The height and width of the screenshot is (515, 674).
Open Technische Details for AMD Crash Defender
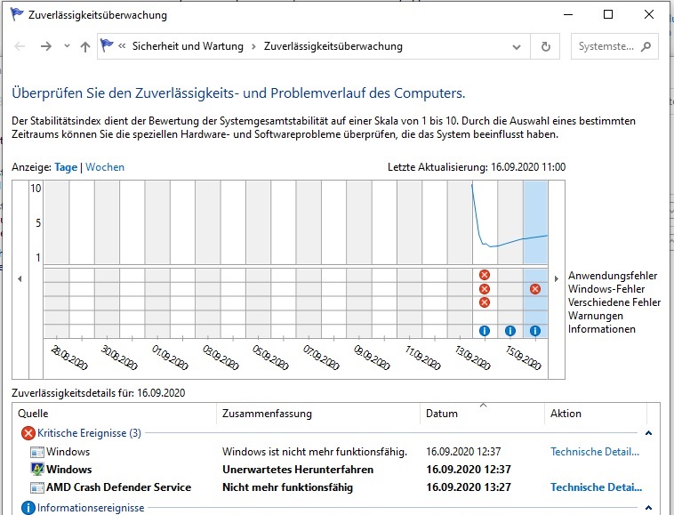[x=596, y=487]
